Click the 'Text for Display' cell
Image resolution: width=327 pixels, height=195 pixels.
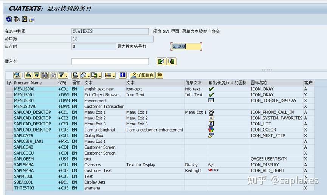coord(155,164)
